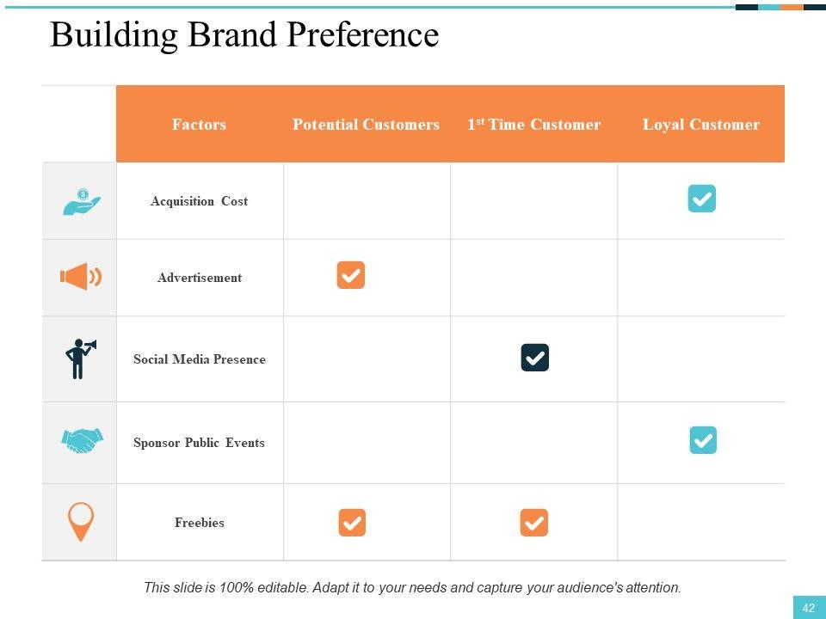The width and height of the screenshot is (826, 619).
Task: Select the Loyal Customer column header
Action: tap(700, 125)
